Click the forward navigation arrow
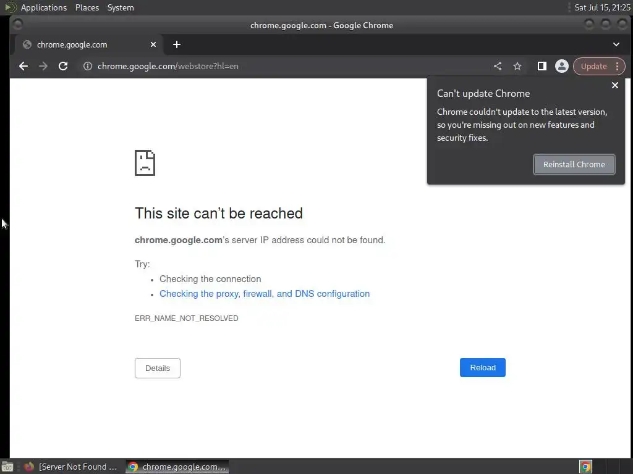This screenshot has width=633, height=474. click(x=43, y=66)
